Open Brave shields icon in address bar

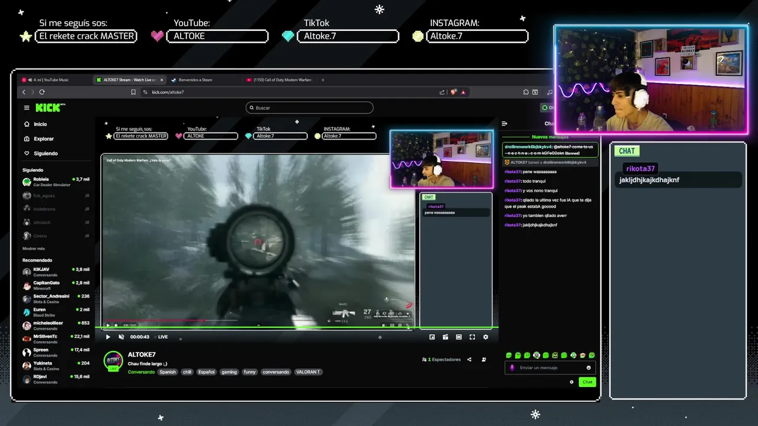point(454,92)
